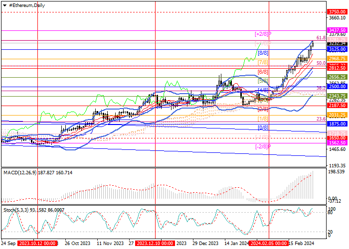
Task: Open the chart menu triangle beside #Ethereum
Action: [x=4, y=5]
